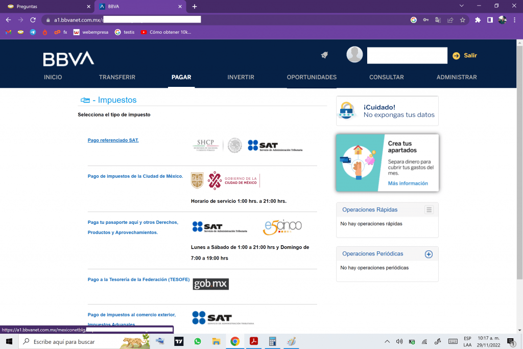This screenshot has height=349, width=523.
Task: Open the notifications bell icon
Action: tap(324, 55)
